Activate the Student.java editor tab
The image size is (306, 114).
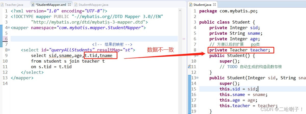point(202,5)
